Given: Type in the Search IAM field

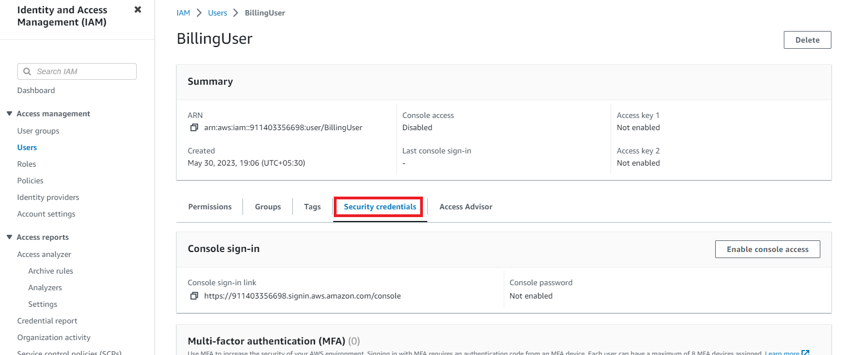Looking at the screenshot, I should (x=83, y=71).
